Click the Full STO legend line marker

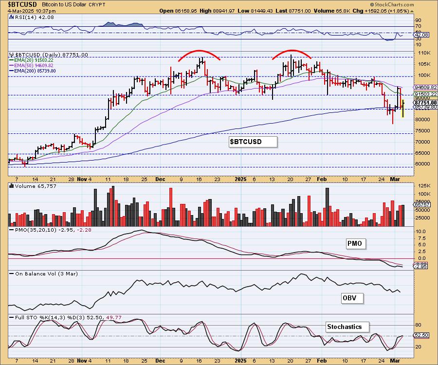pos(12,317)
